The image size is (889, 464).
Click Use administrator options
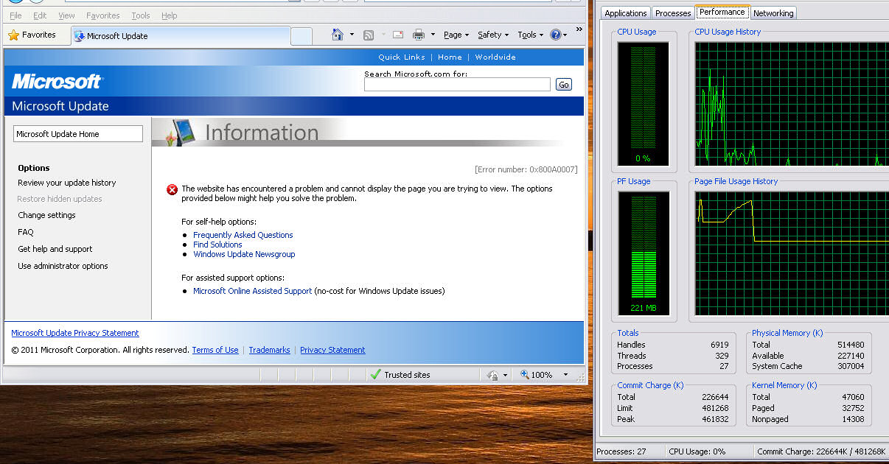63,266
